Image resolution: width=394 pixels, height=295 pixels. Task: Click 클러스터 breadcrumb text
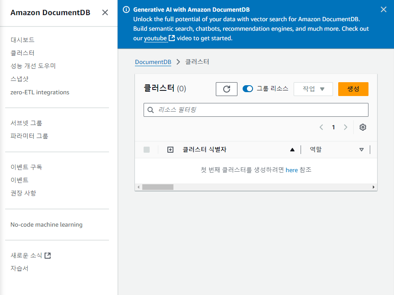coord(197,62)
